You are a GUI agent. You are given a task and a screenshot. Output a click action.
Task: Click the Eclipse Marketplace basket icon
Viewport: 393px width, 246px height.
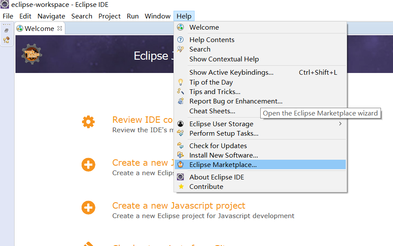coord(180,164)
